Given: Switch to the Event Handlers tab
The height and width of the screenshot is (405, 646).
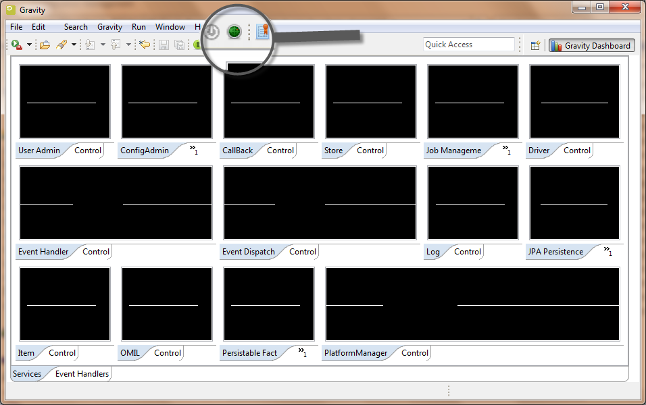Looking at the screenshot, I should coord(82,374).
